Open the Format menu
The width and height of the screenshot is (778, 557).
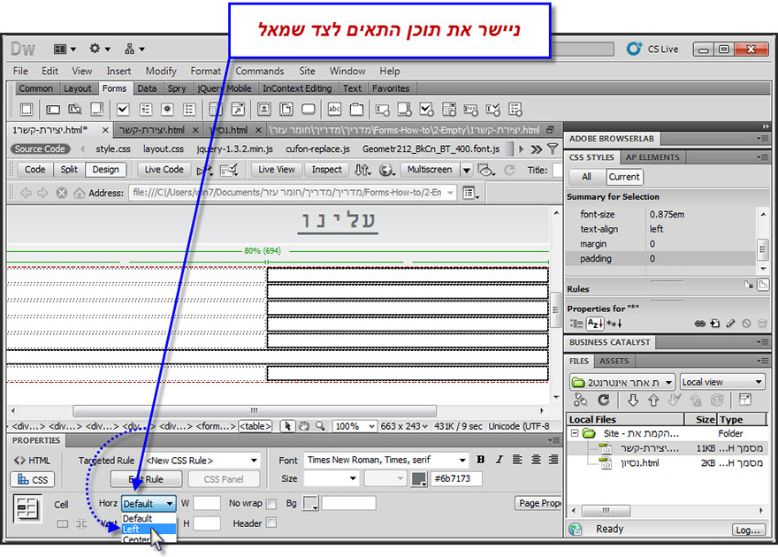(205, 71)
